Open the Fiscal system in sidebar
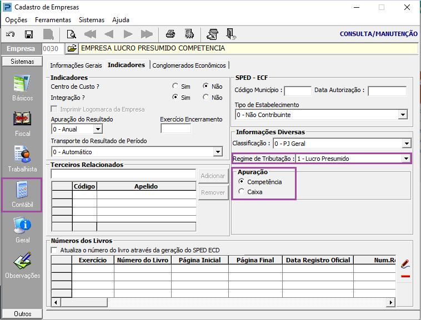Screen dimensions: 421x320 tap(22, 123)
